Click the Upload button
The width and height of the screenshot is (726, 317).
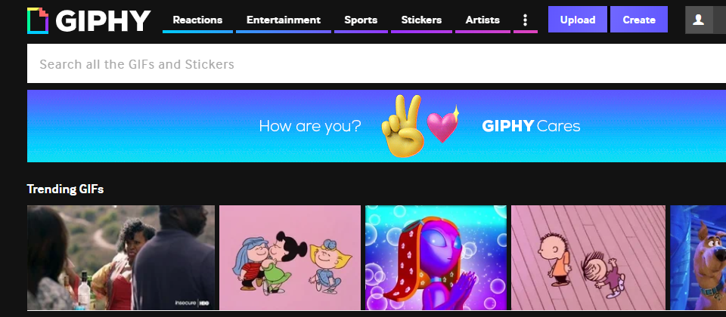point(577,20)
